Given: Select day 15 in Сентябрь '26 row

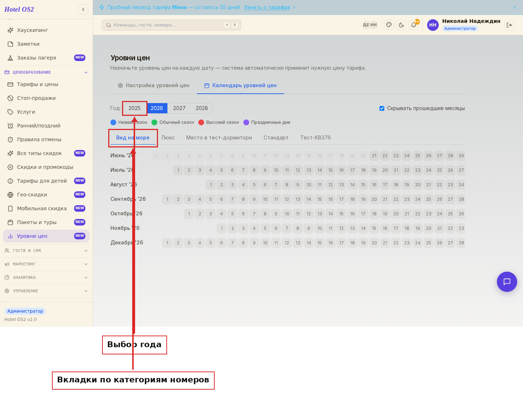Looking at the screenshot, I should click(x=320, y=199).
